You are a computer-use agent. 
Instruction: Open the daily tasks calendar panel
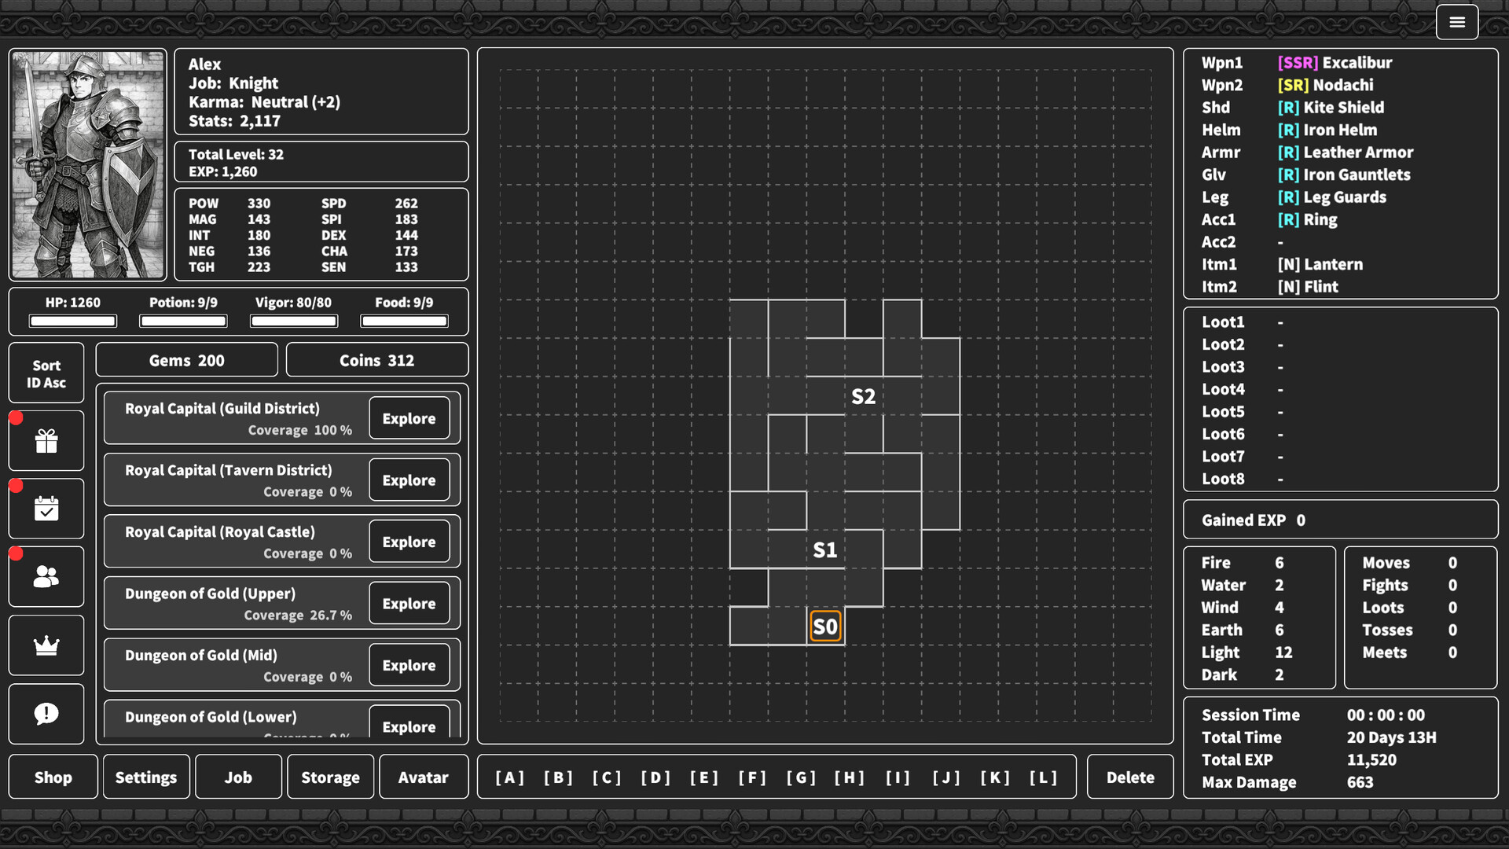tap(46, 509)
